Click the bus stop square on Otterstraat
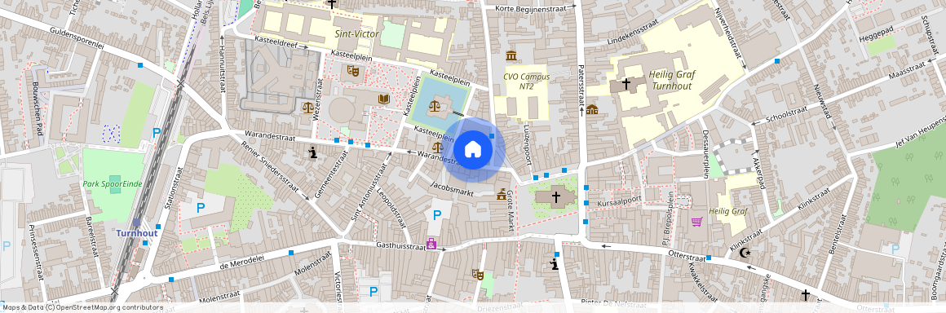The width and height of the screenshot is (946, 313). coord(709,258)
